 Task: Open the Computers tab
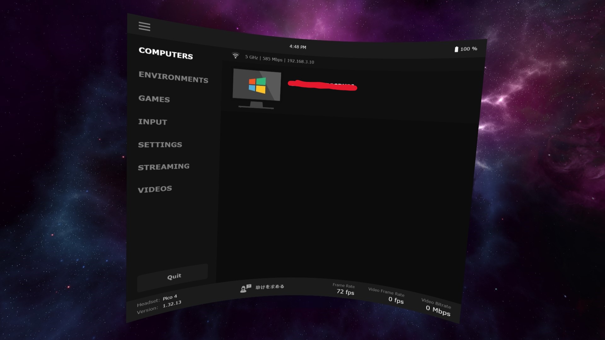(166, 55)
